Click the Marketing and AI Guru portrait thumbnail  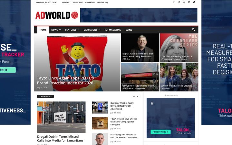(100, 139)
